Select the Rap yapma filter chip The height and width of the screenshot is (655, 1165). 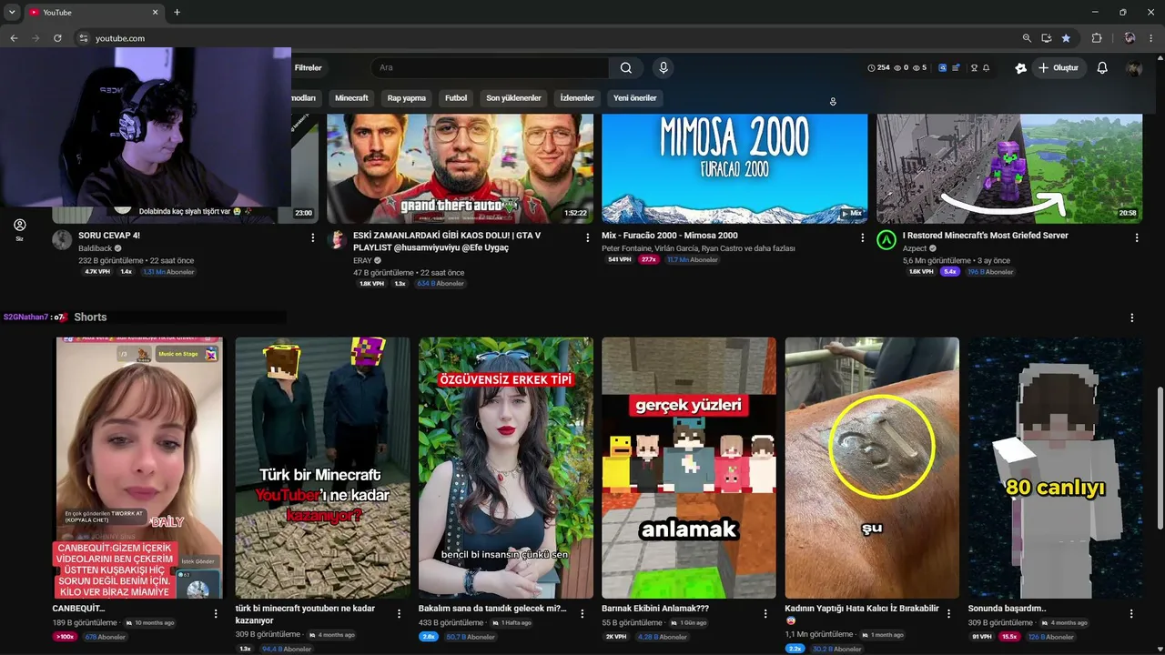click(407, 98)
